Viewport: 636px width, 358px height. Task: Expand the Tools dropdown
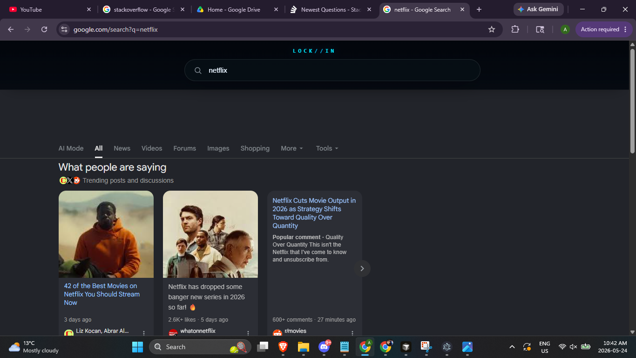[327, 148]
